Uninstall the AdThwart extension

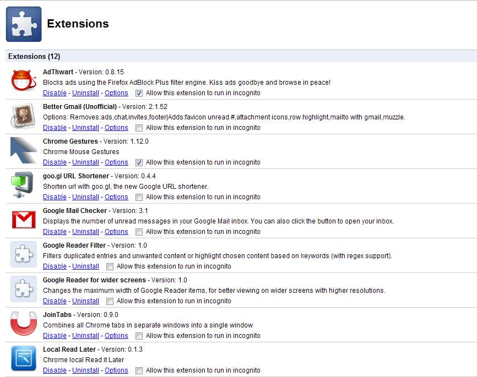coord(85,93)
